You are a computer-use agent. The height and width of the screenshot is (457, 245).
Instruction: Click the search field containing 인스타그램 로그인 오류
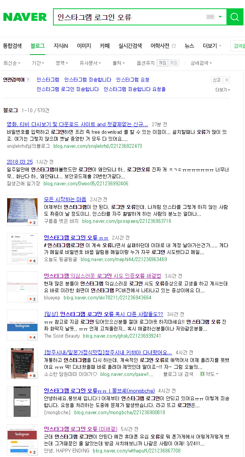coord(129,17)
